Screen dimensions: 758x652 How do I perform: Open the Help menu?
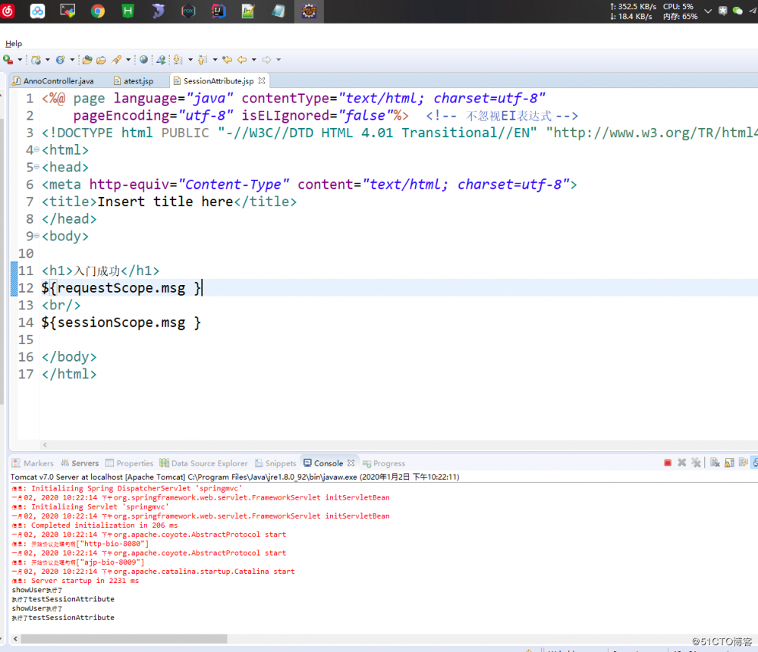tap(14, 43)
